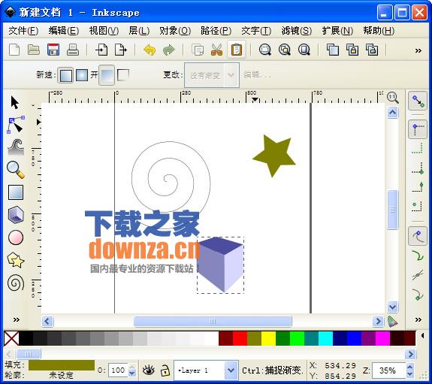Select the Rectangle tool
Screen dimensions: 432x384
[16, 192]
